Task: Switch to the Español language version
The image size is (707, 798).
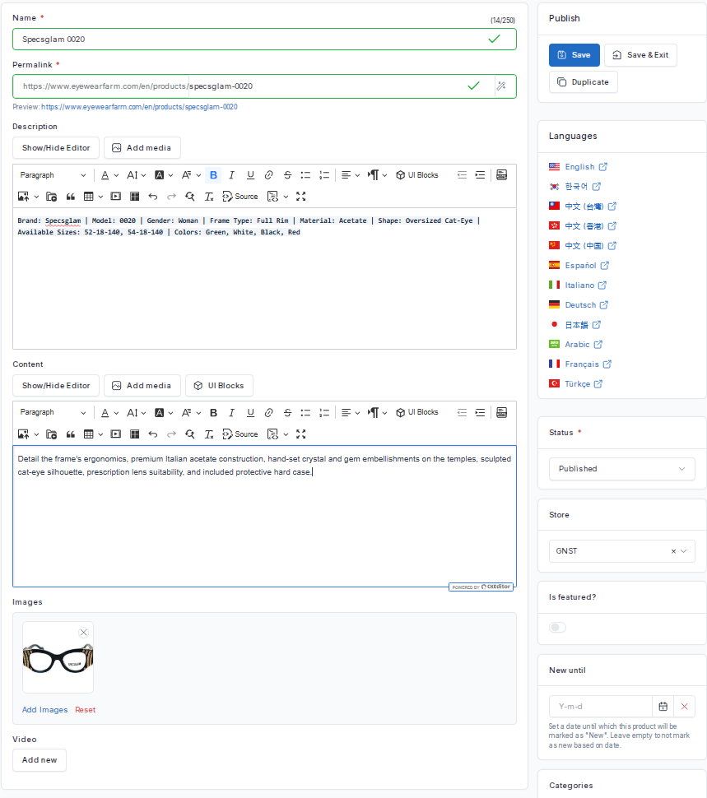Action: click(x=579, y=266)
